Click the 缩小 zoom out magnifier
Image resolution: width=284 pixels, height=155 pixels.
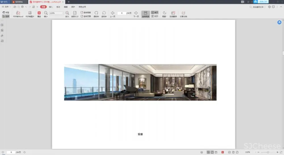46,13
